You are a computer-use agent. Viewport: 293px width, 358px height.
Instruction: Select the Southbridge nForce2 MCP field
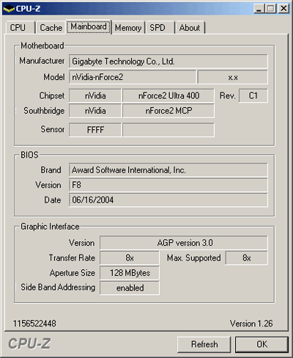(168, 111)
